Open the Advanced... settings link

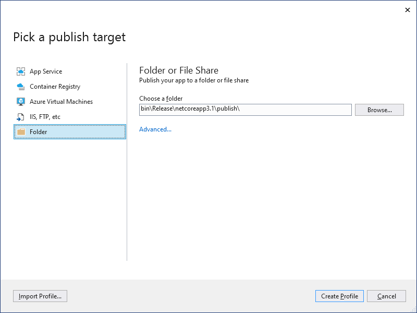pyautogui.click(x=155, y=129)
